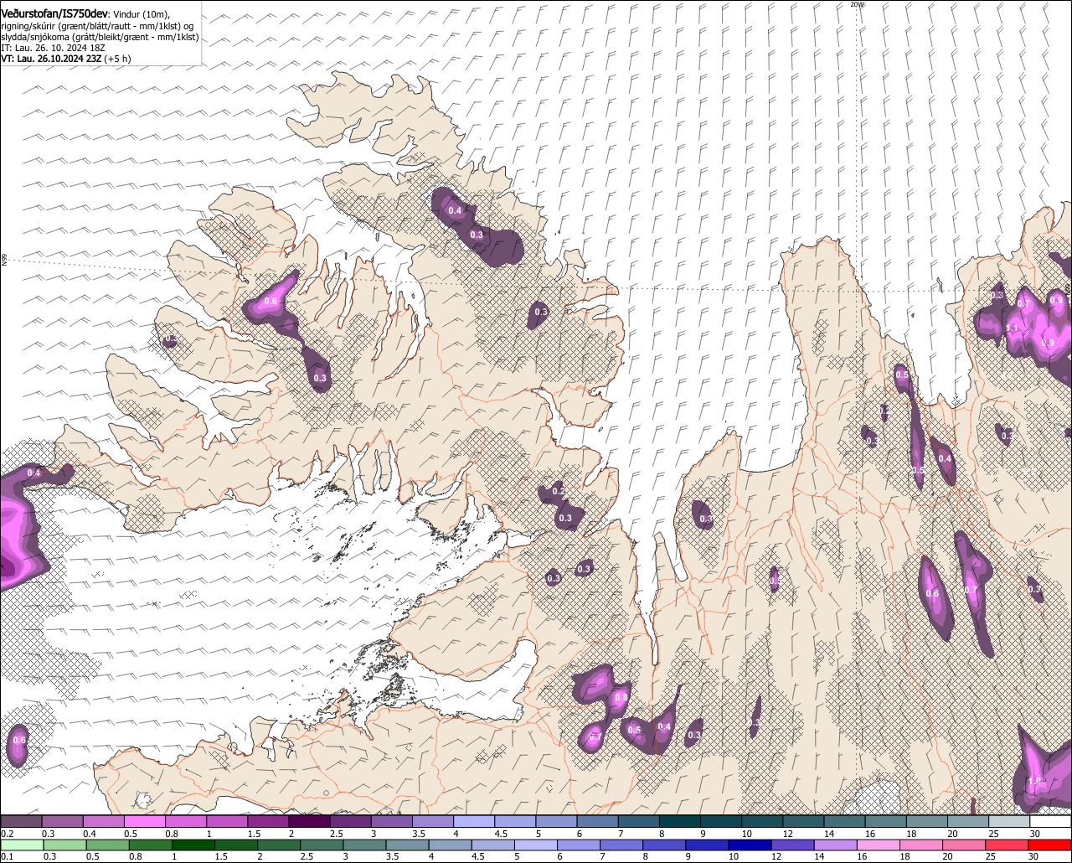
Task: Pick the snow-scale swatch at 12
Action: pyautogui.click(x=803, y=821)
